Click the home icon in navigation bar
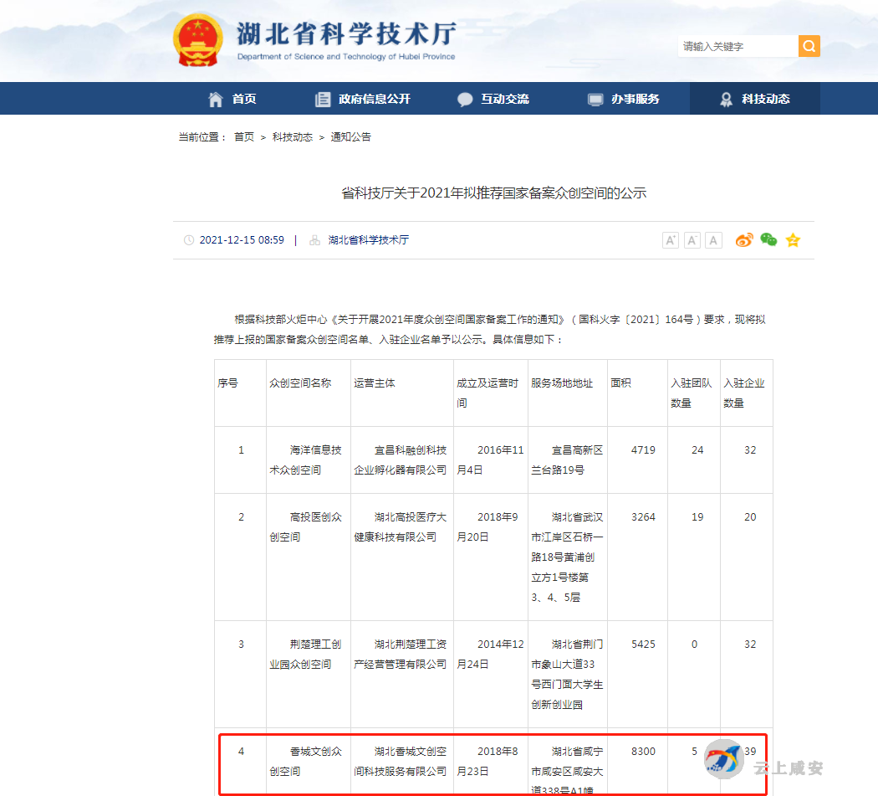The image size is (878, 796). click(216, 100)
